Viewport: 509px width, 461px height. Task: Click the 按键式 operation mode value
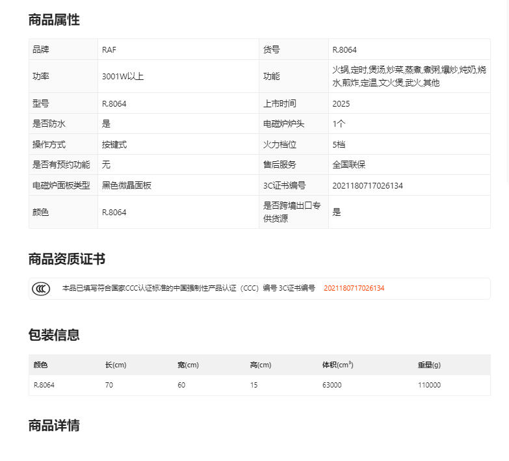(x=114, y=144)
